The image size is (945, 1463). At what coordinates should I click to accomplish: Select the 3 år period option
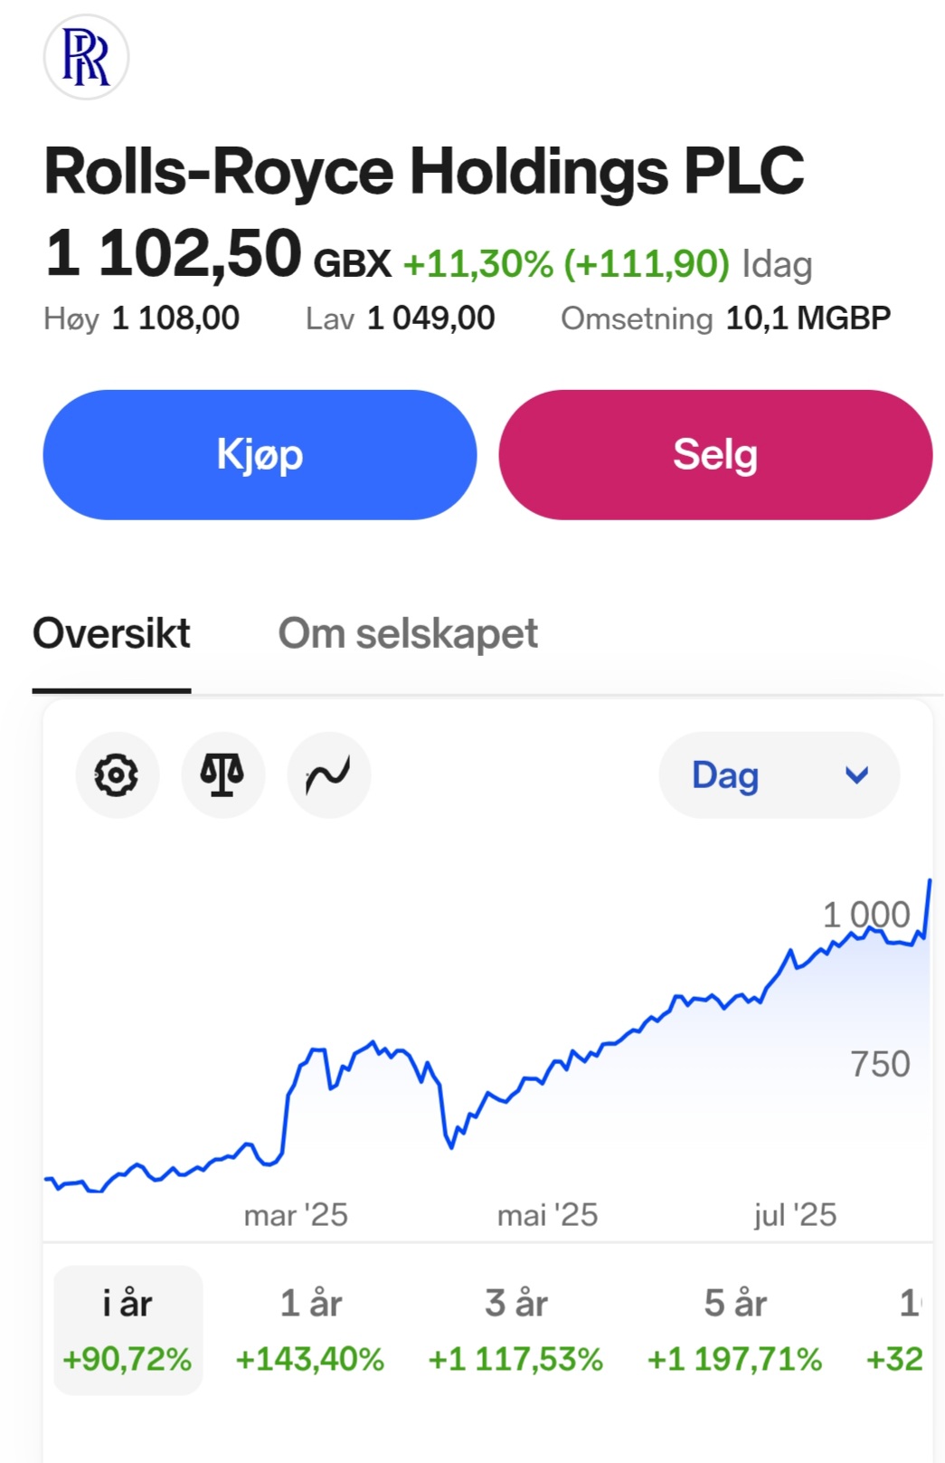515,1330
